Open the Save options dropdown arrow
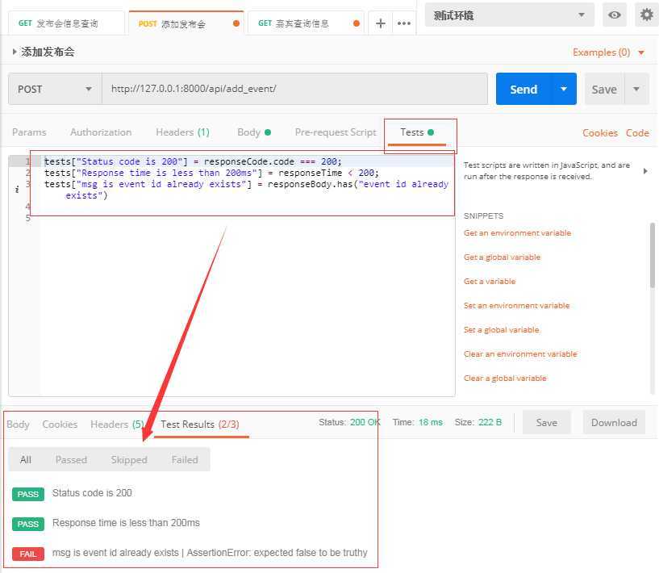Image resolution: width=659 pixels, height=573 pixels. click(636, 89)
